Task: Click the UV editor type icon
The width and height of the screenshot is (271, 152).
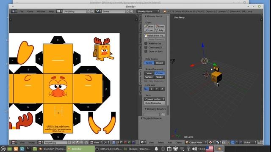Action: 14,142
